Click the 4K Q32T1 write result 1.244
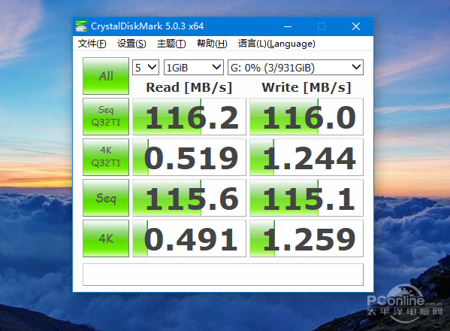Viewport: 450px width, 331px height. click(307, 157)
